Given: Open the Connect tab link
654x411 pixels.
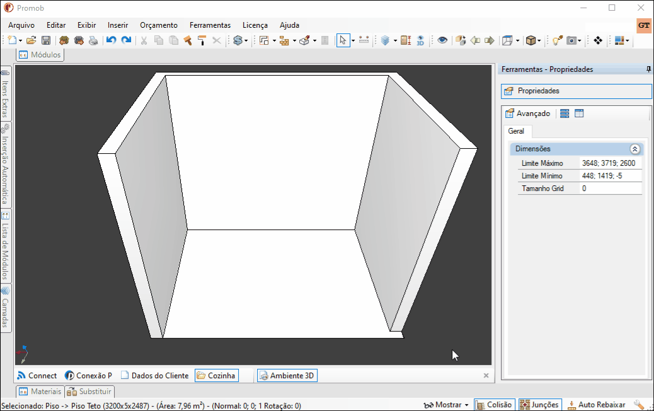Looking at the screenshot, I should click(37, 376).
